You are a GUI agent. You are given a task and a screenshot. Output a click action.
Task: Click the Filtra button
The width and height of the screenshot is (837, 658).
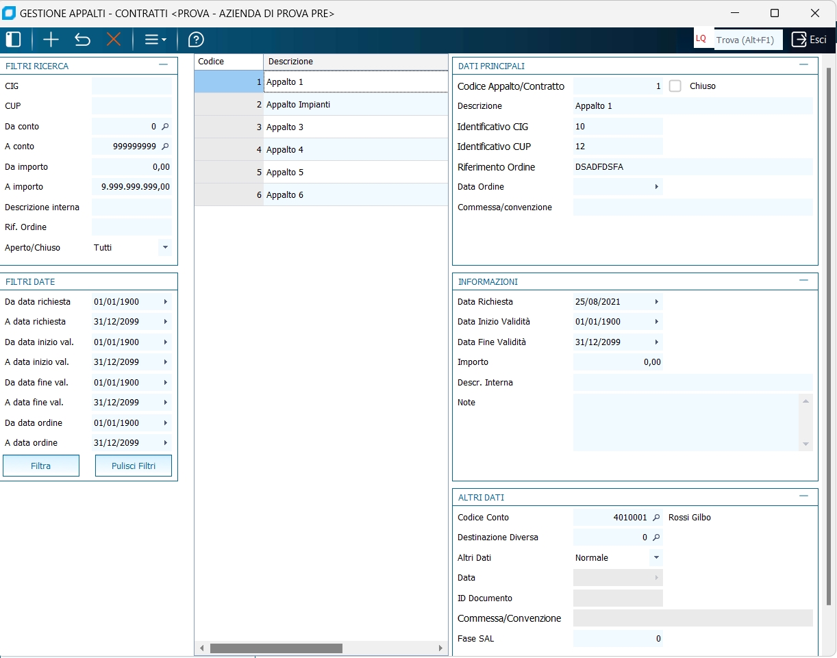(x=41, y=466)
